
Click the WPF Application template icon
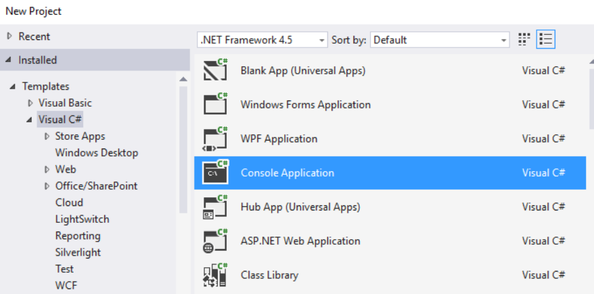point(215,138)
